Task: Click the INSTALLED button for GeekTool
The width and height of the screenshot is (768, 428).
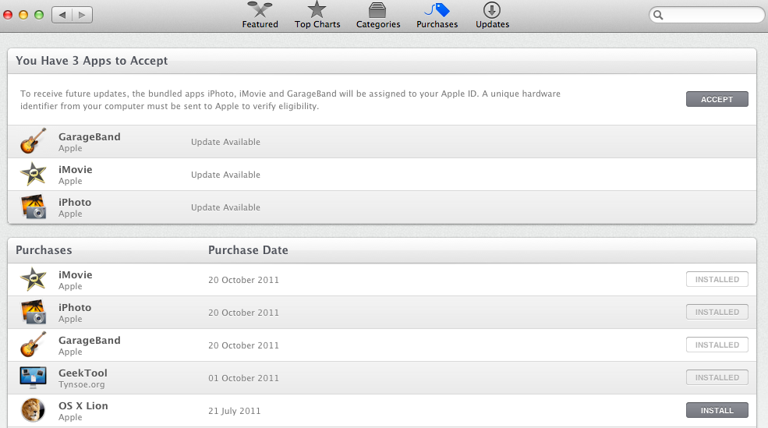Action: 717,377
